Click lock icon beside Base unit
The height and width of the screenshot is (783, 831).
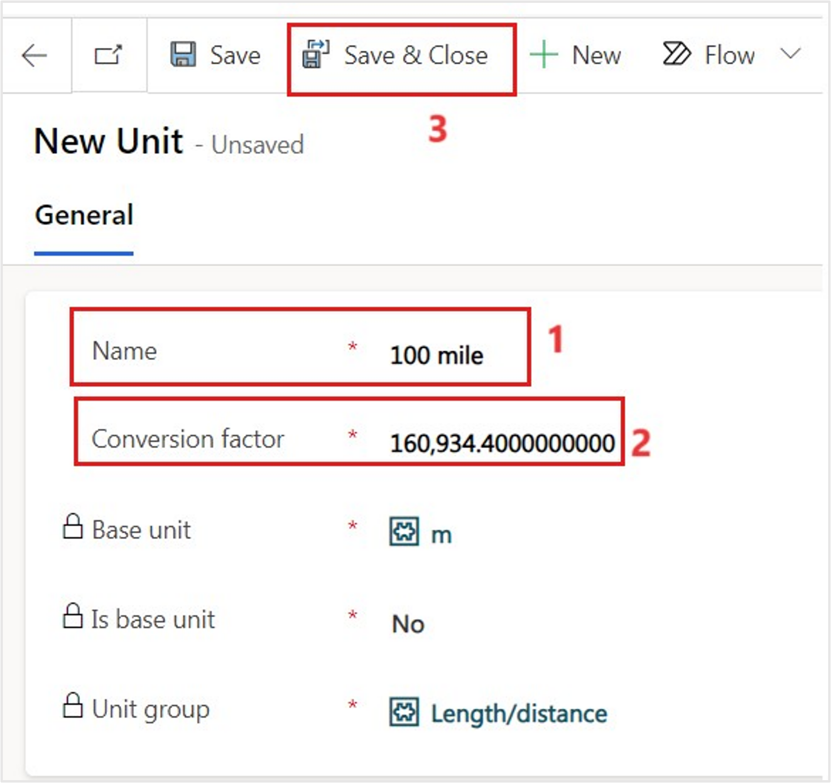pyautogui.click(x=73, y=526)
